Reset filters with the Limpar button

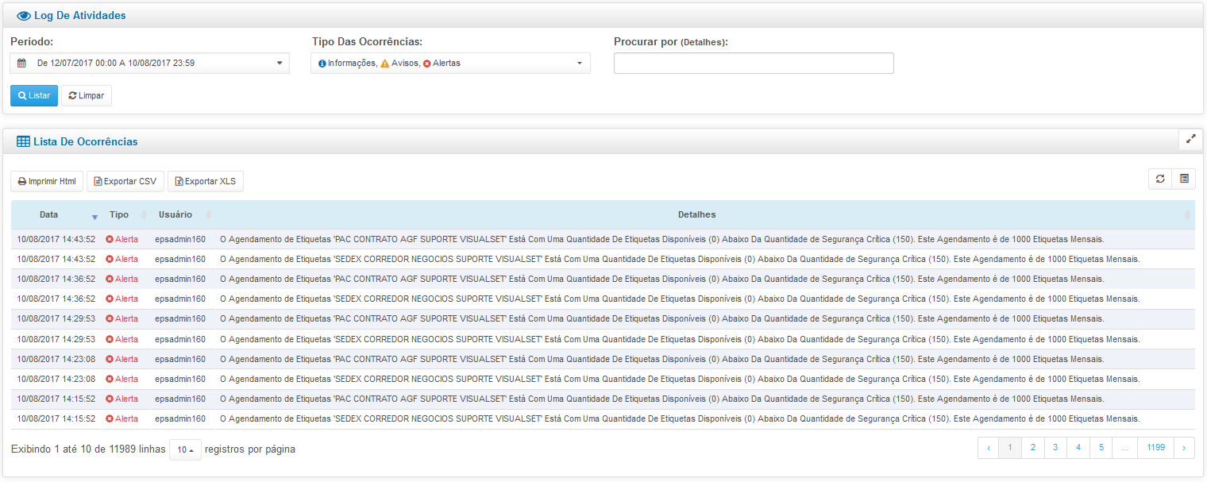point(87,96)
